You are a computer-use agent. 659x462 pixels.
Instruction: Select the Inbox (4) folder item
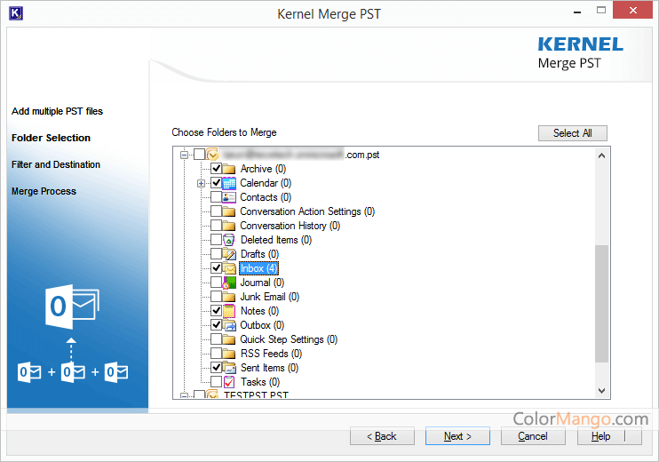(258, 268)
